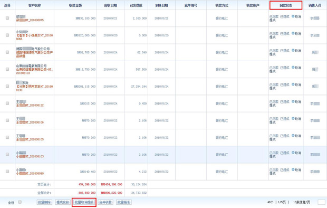Image resolution: width=327 pixels, height=208 pixels.
Task: Cancel commission icon in MT_201808122 row
Action: pyautogui.click(x=293, y=101)
